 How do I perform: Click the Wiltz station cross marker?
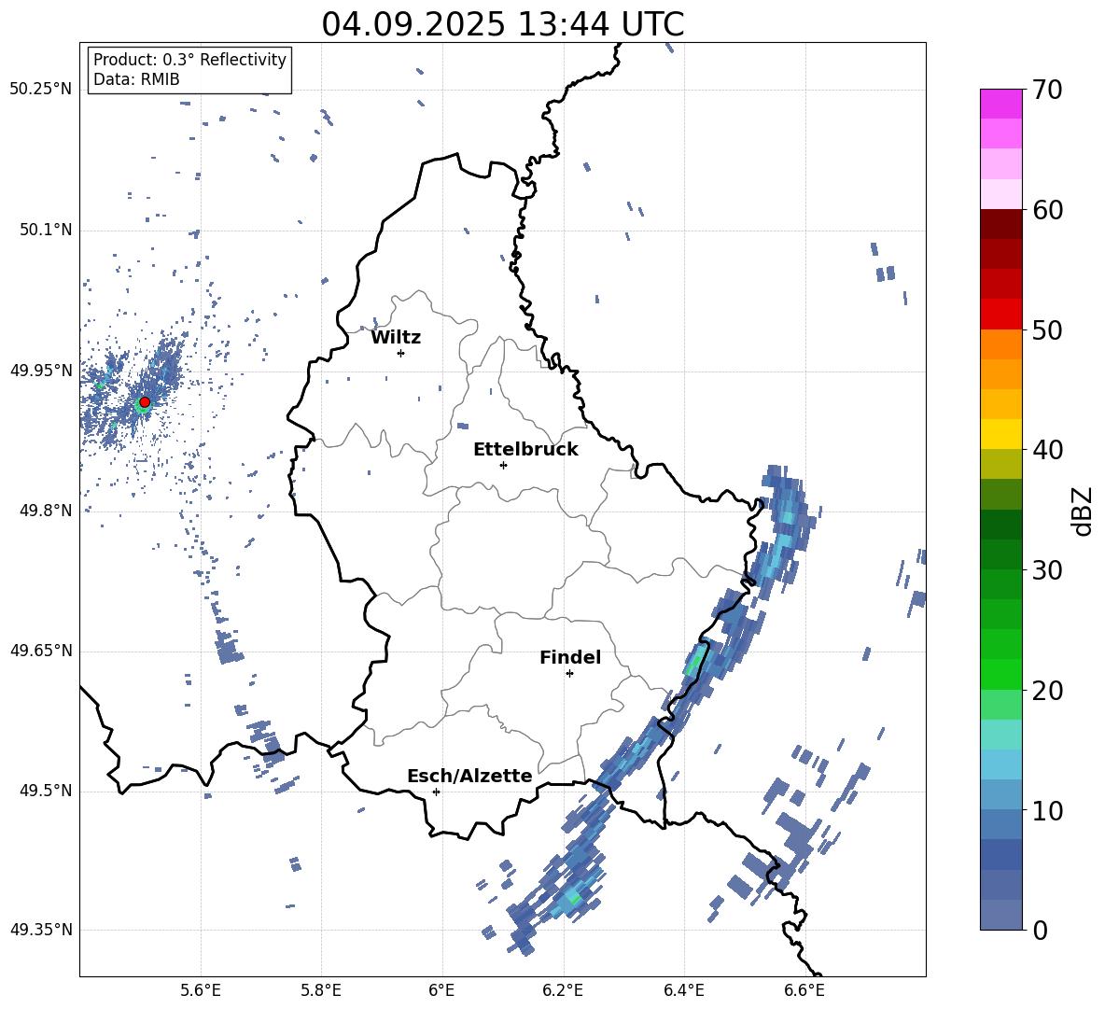pos(400,353)
